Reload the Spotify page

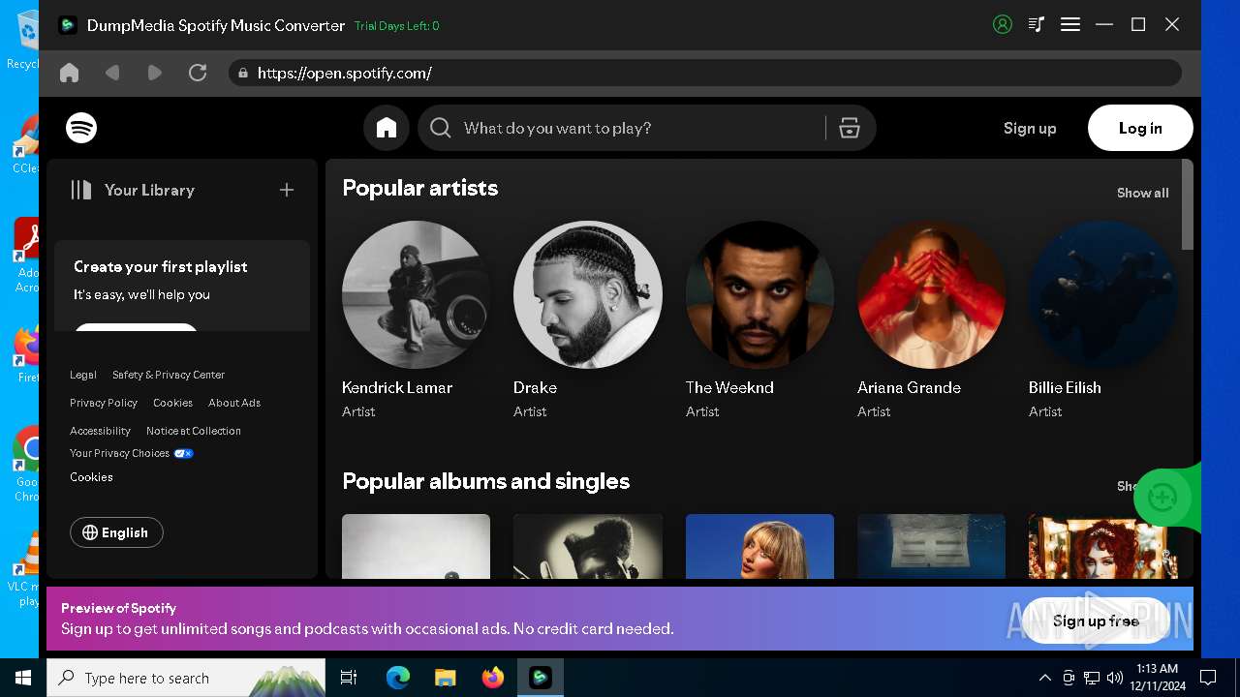click(x=198, y=73)
